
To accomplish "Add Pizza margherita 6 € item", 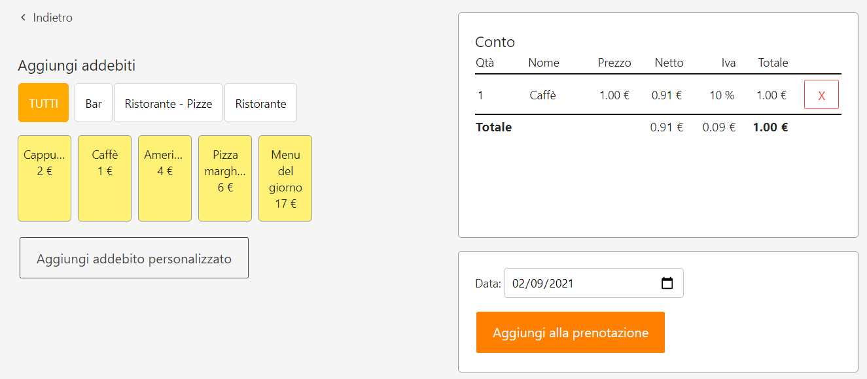I will pos(225,178).
